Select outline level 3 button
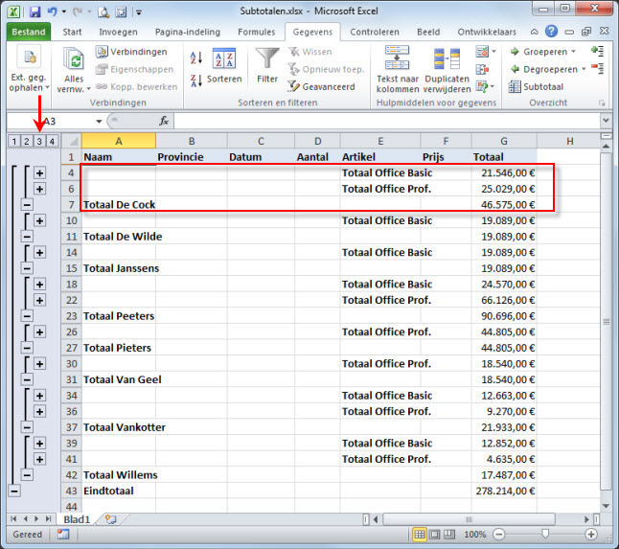 (x=39, y=141)
